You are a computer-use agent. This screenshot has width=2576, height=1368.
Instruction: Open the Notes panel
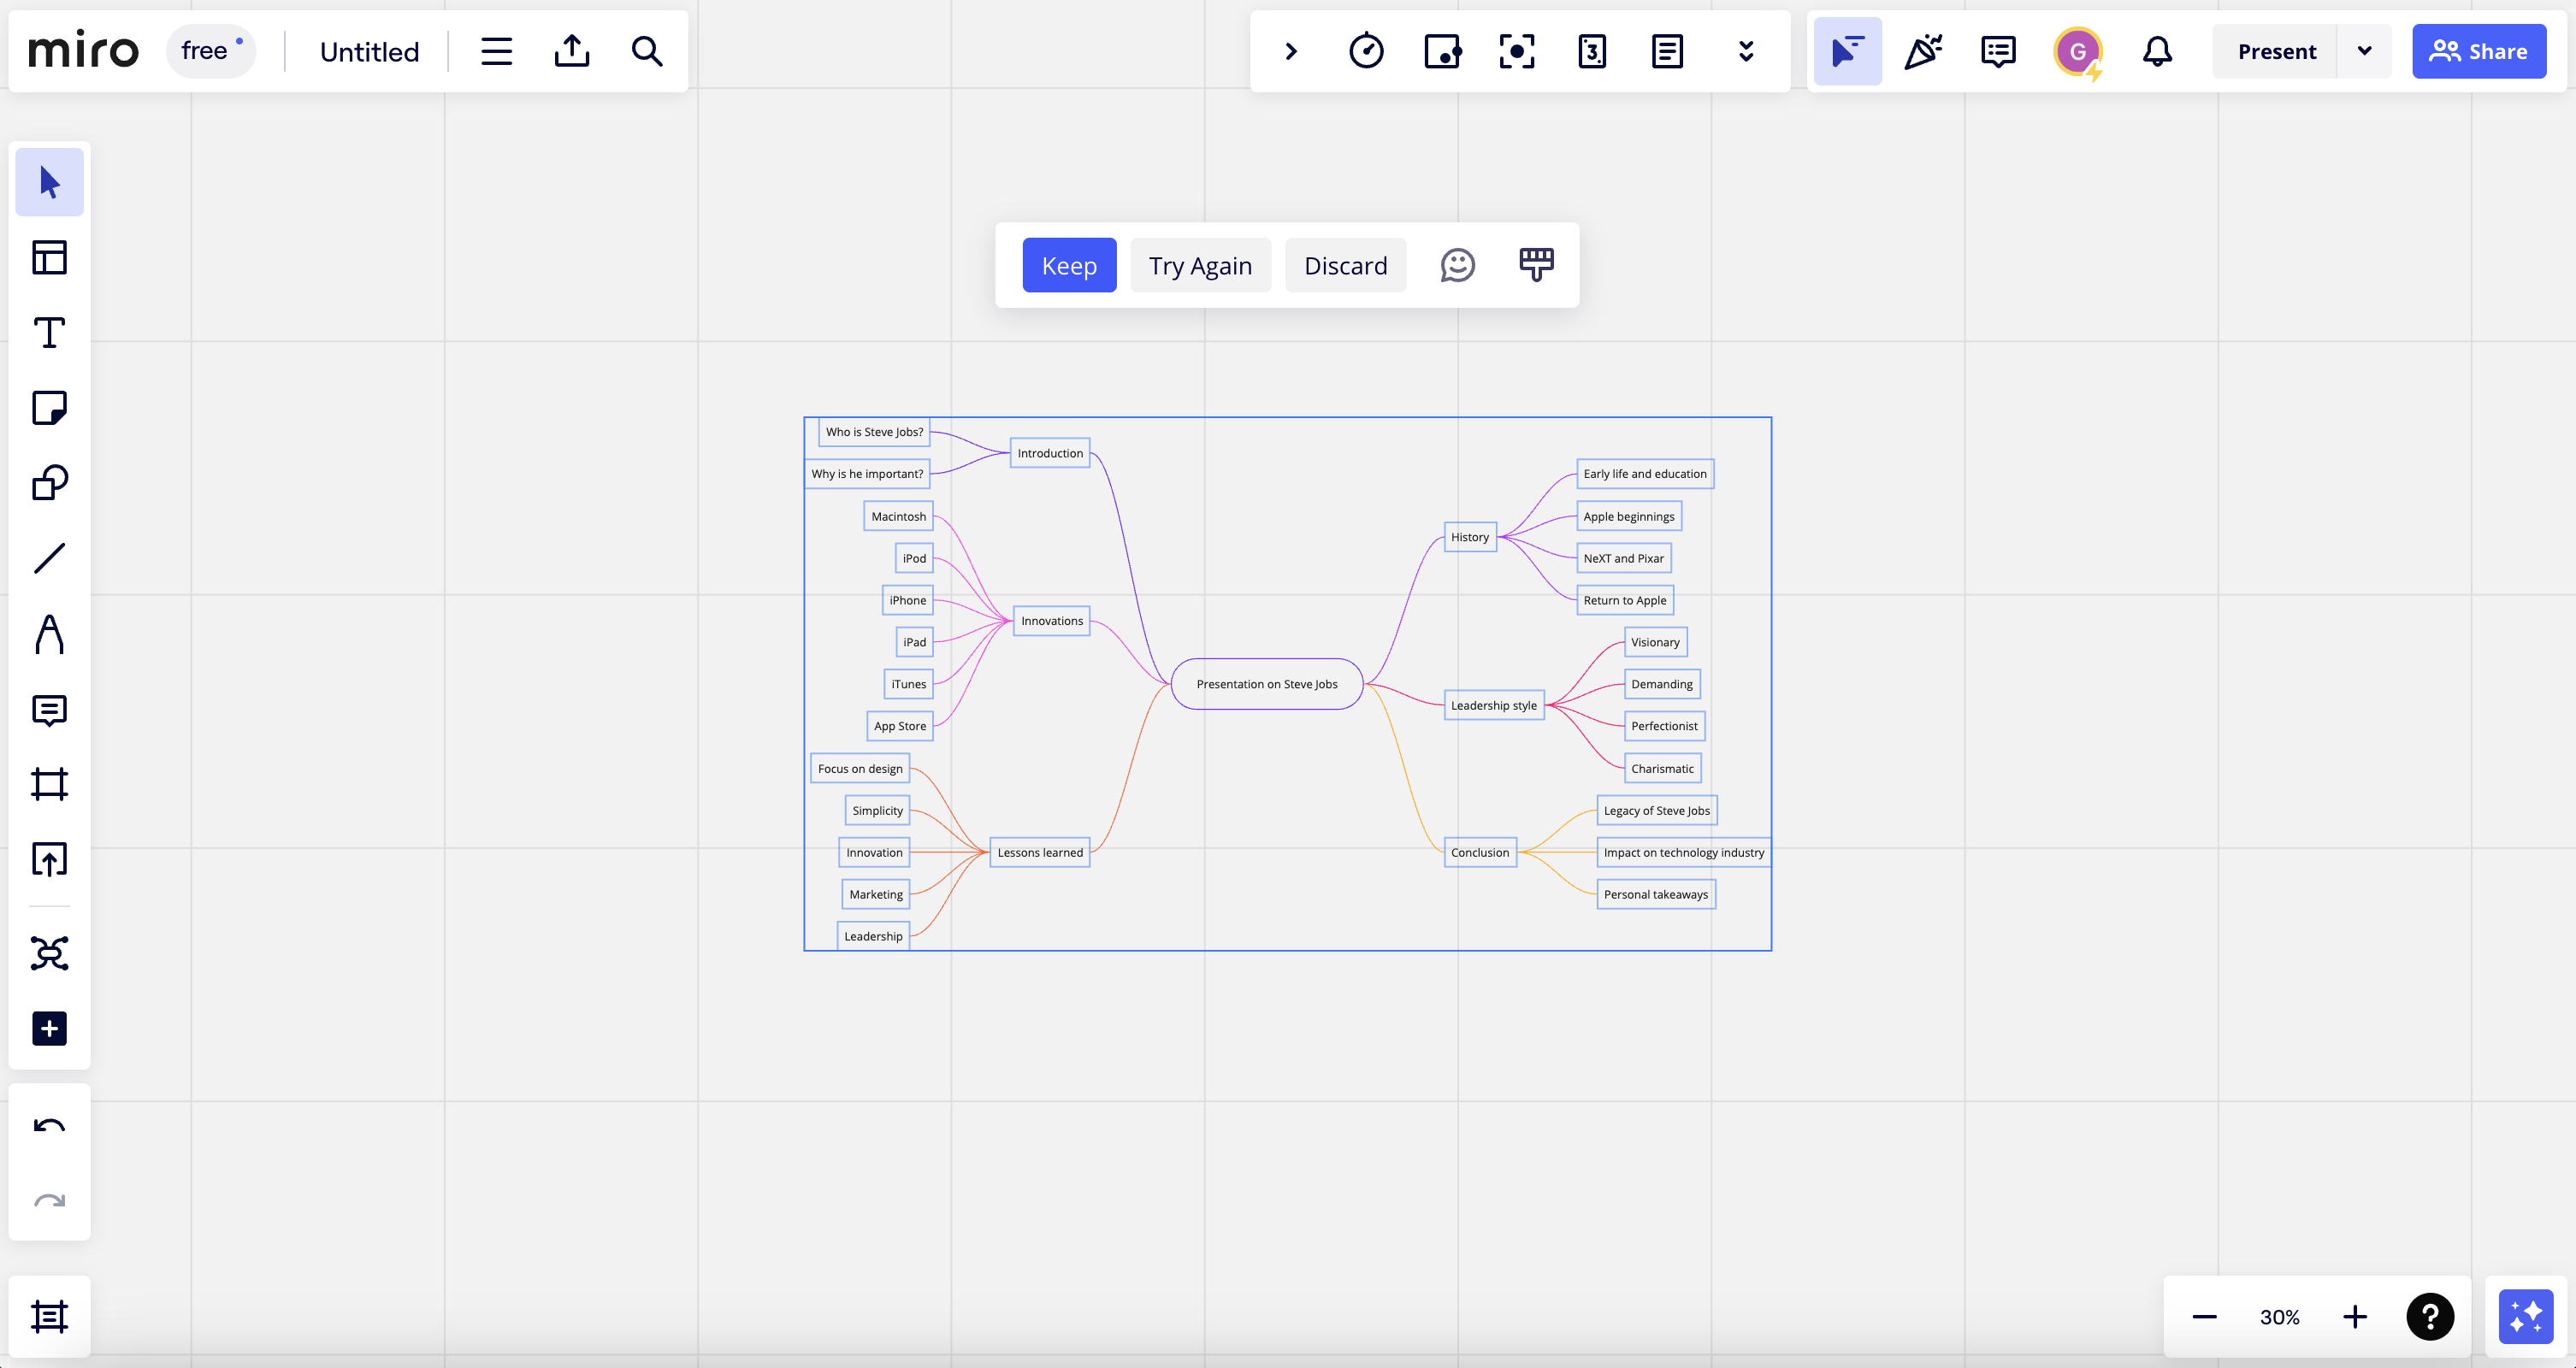click(x=1667, y=51)
